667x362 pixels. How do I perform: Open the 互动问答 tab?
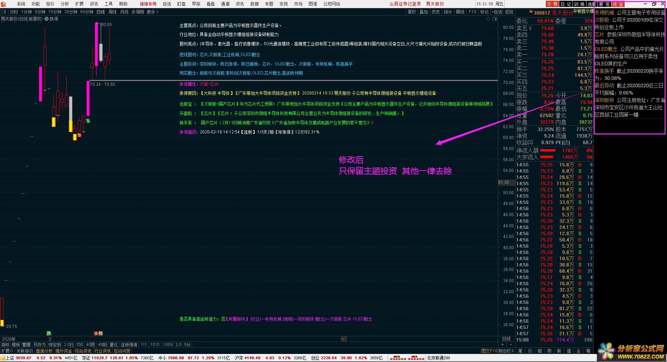point(122,351)
